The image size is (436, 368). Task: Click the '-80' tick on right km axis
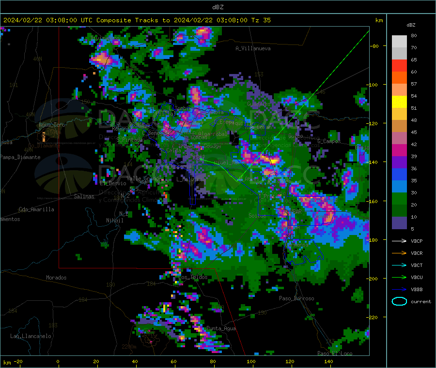[x=374, y=46]
